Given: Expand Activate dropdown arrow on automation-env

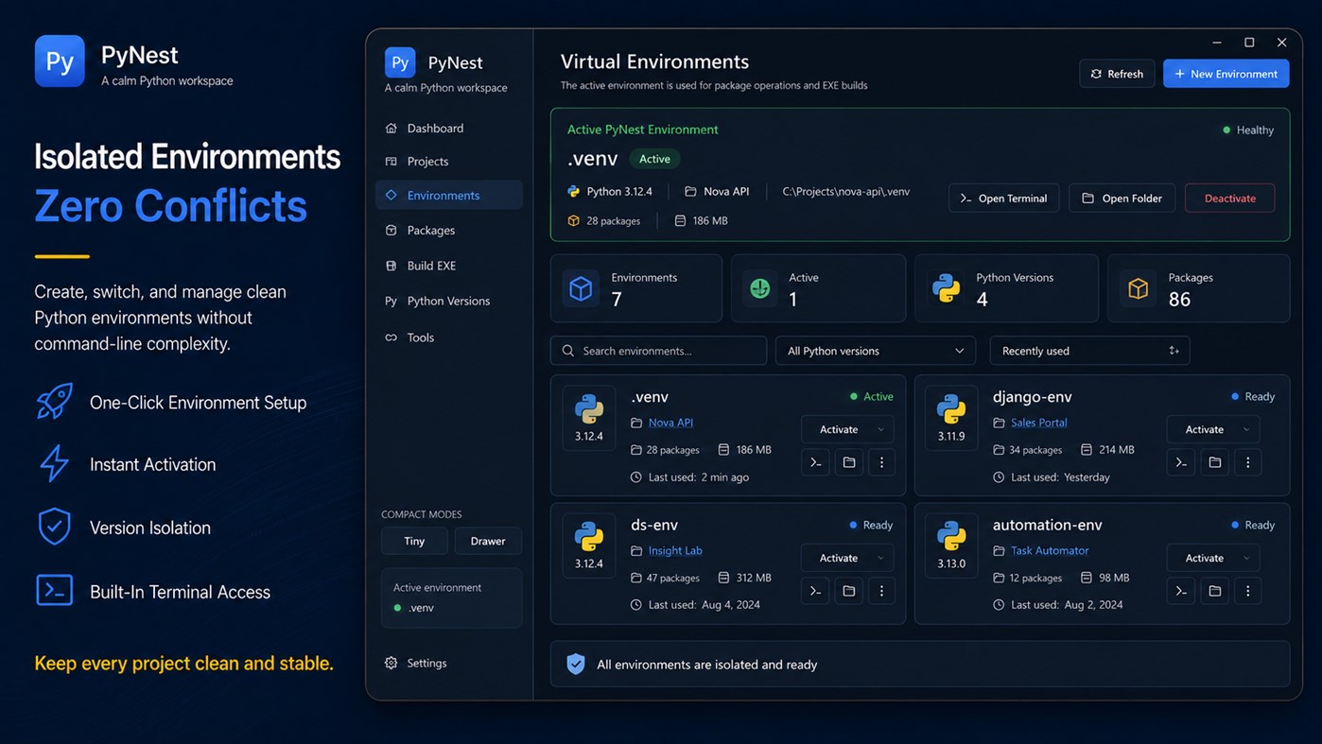Looking at the screenshot, I should (x=1246, y=558).
